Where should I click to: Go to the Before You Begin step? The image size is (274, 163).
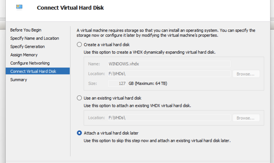pyautogui.click(x=26, y=30)
